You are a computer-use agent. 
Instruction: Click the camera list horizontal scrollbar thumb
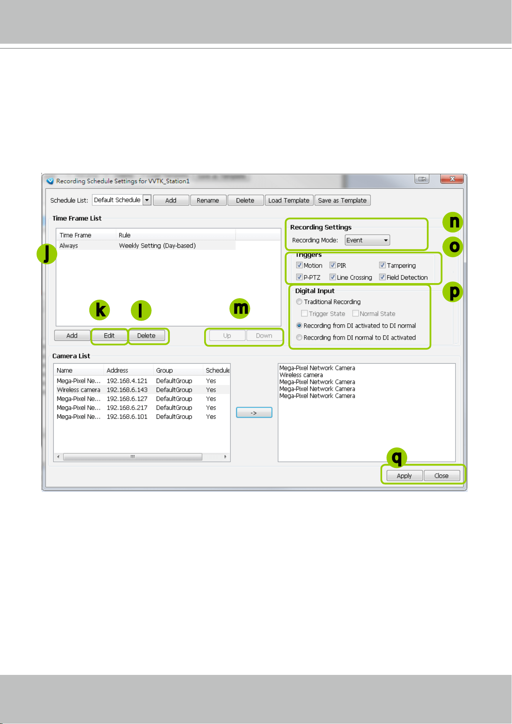[x=133, y=457]
